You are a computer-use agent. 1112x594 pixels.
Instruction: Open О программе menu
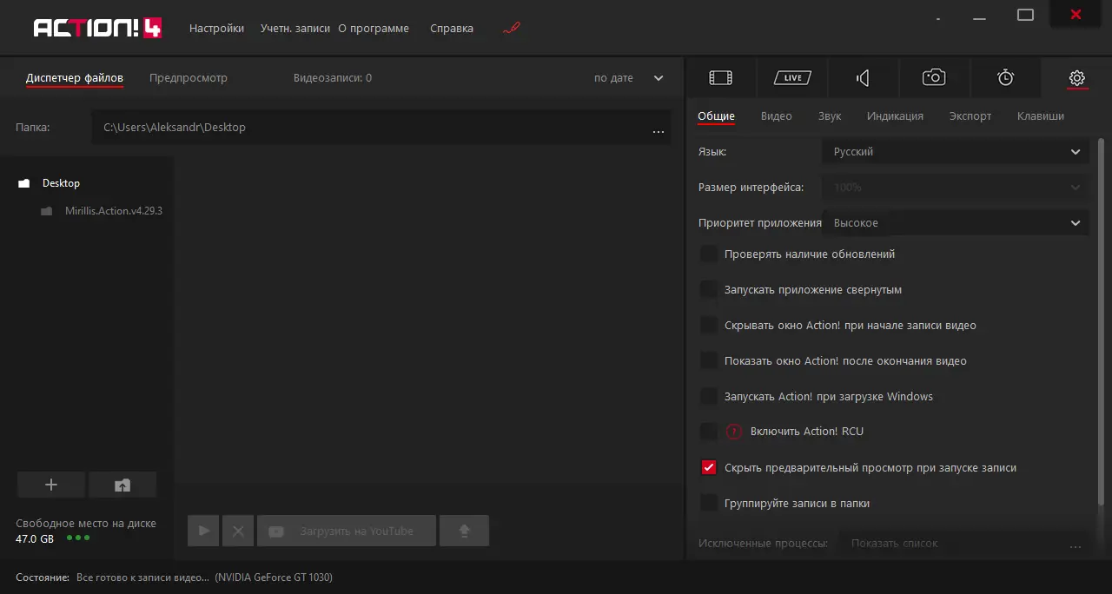(374, 29)
